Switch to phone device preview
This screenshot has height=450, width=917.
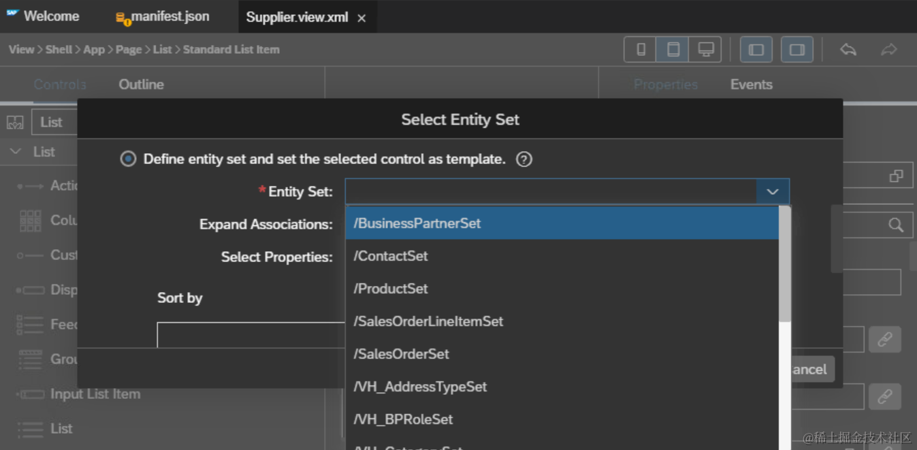(x=641, y=50)
